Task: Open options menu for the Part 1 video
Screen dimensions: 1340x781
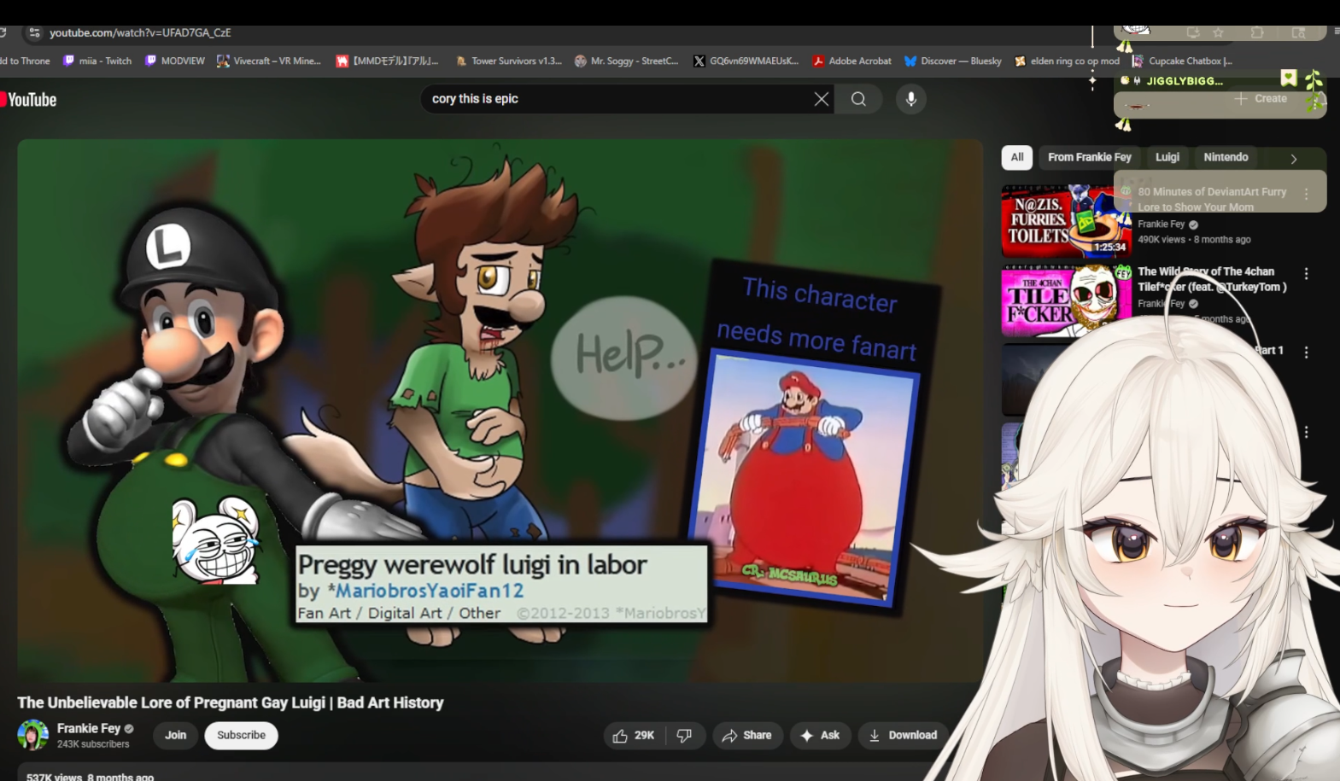Action: click(x=1306, y=352)
